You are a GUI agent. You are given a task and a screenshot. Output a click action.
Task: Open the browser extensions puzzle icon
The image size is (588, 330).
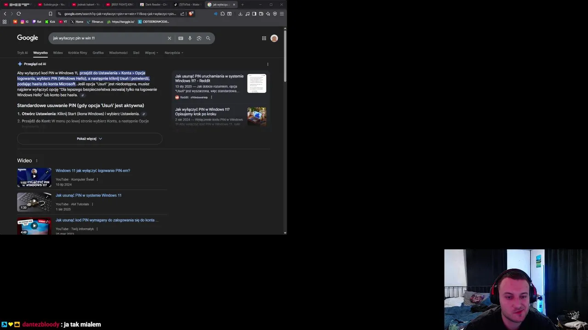click(222, 14)
